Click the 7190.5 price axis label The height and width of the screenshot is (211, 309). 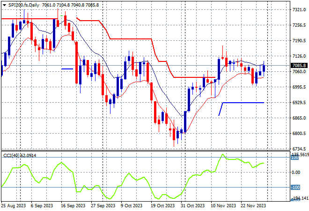tap(299, 41)
